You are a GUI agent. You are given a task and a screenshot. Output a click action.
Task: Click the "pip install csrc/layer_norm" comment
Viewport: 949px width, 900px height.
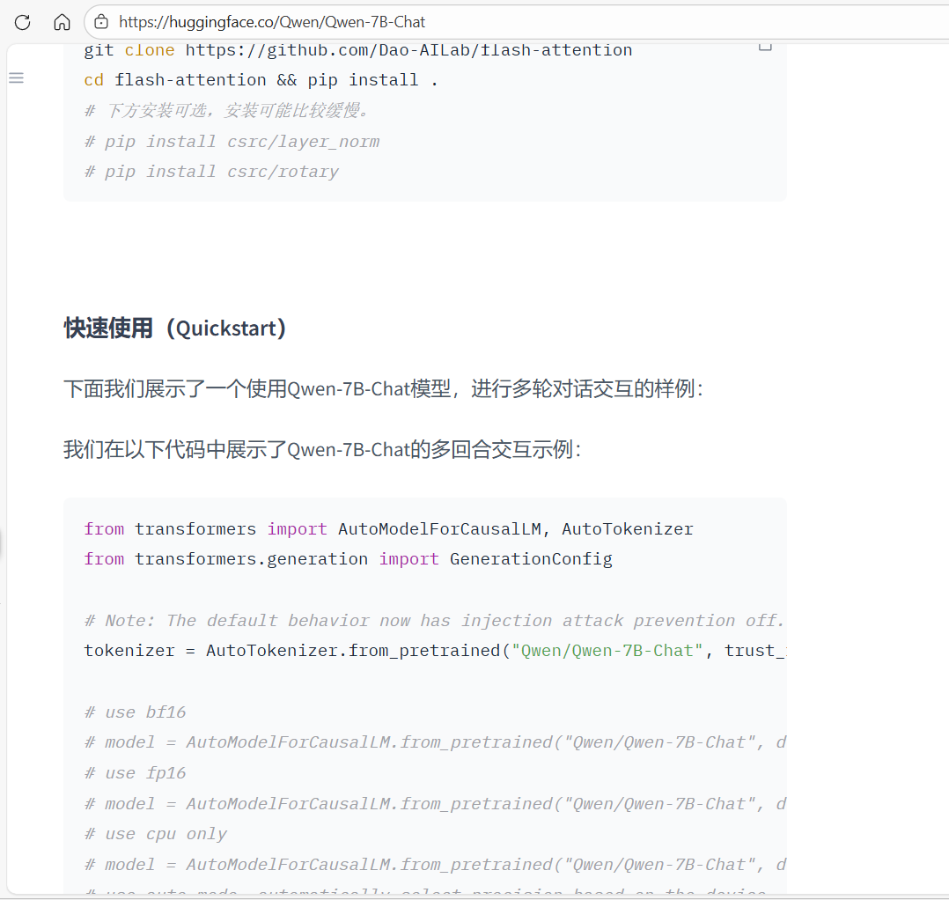point(232,142)
